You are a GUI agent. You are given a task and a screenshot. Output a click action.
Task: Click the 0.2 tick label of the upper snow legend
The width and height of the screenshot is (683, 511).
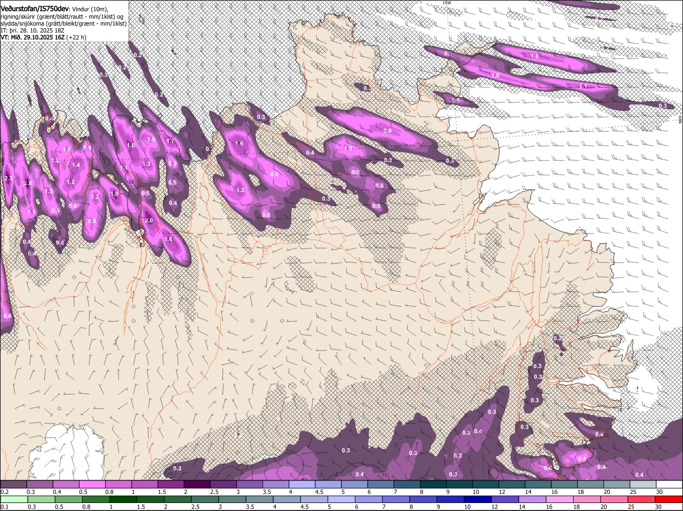pyautogui.click(x=5, y=492)
